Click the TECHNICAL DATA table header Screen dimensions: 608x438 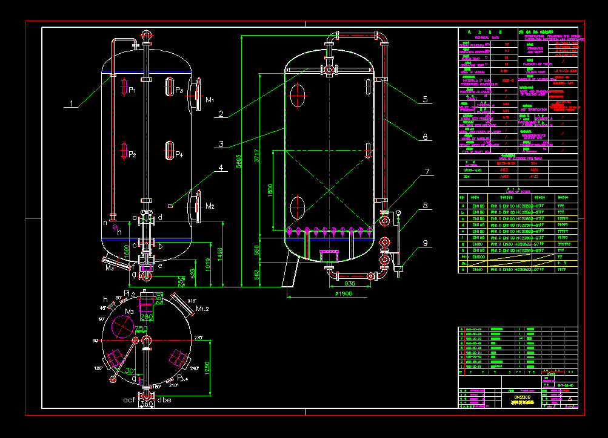pos(487,38)
